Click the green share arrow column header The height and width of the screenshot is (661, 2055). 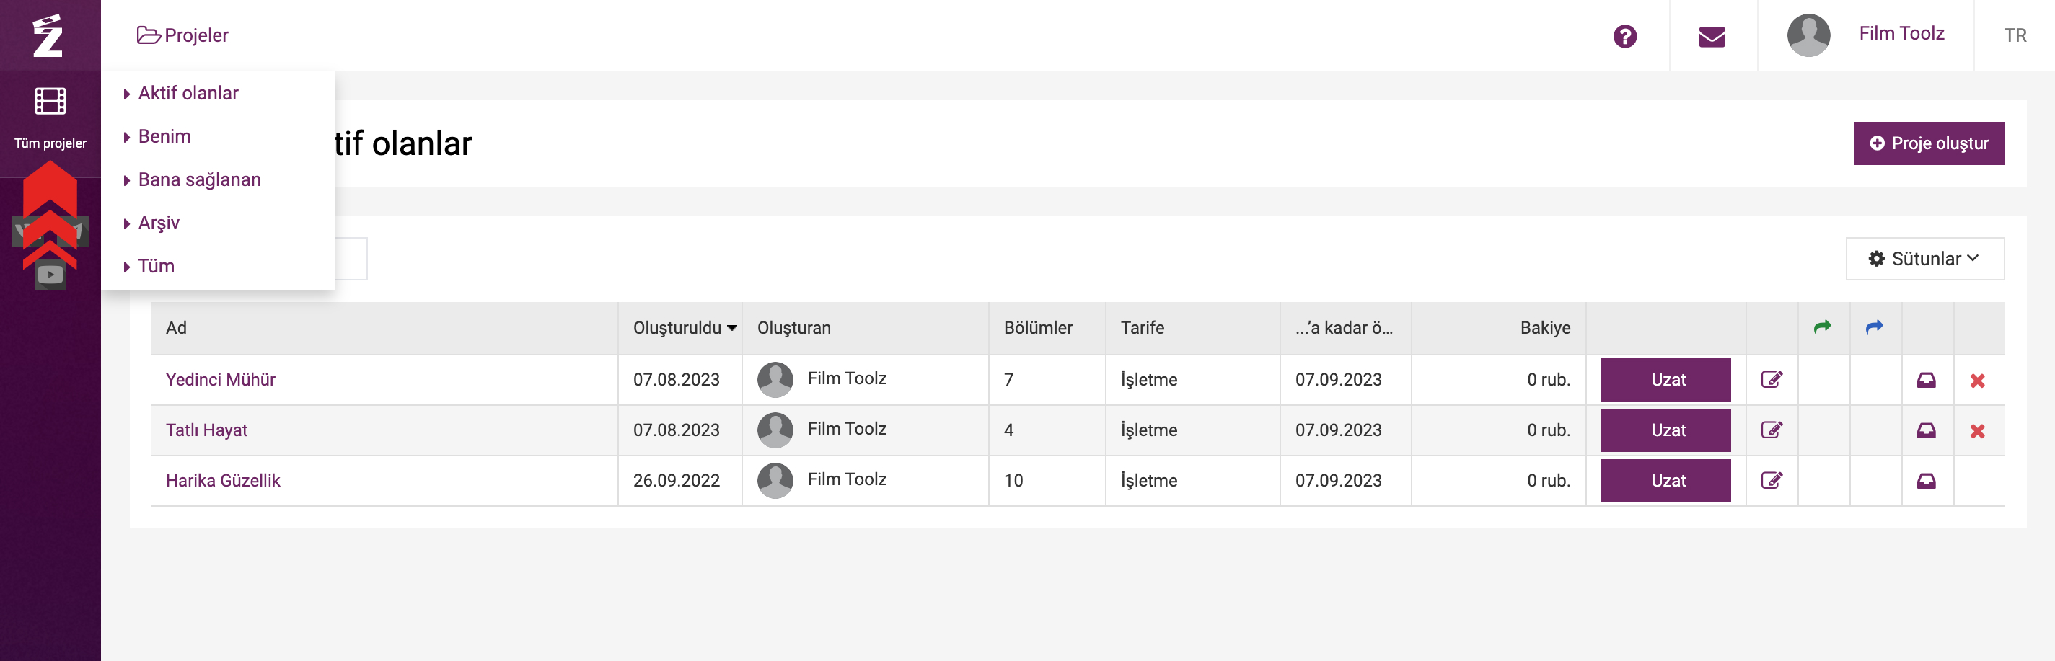[x=1822, y=327]
